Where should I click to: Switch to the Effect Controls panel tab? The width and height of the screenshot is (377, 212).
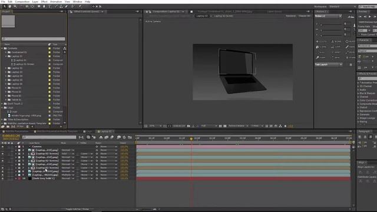click(x=87, y=12)
